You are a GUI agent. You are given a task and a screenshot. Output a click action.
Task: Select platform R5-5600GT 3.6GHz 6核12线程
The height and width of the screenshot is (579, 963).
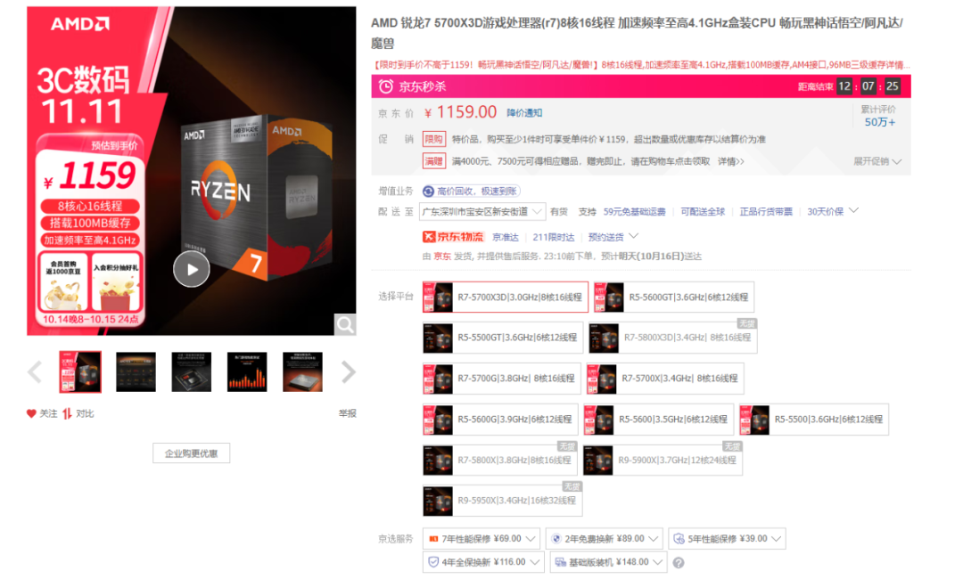674,297
